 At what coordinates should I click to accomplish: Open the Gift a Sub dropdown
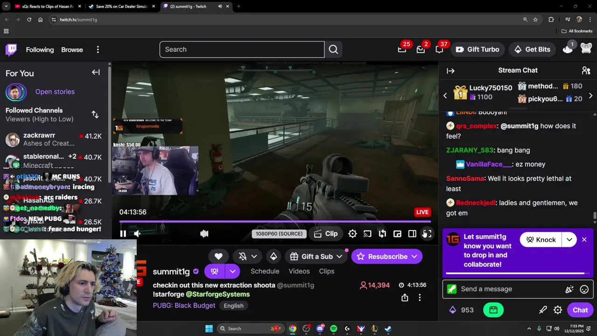click(x=316, y=256)
